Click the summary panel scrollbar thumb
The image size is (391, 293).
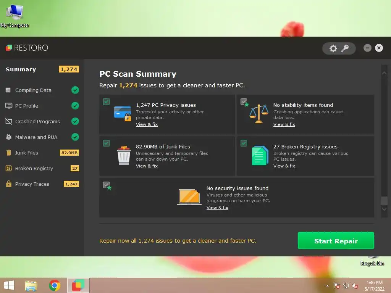[384, 201]
